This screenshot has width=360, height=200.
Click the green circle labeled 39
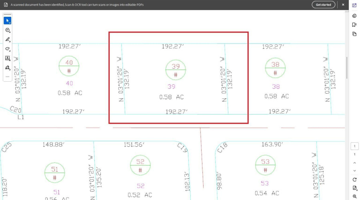(x=176, y=70)
